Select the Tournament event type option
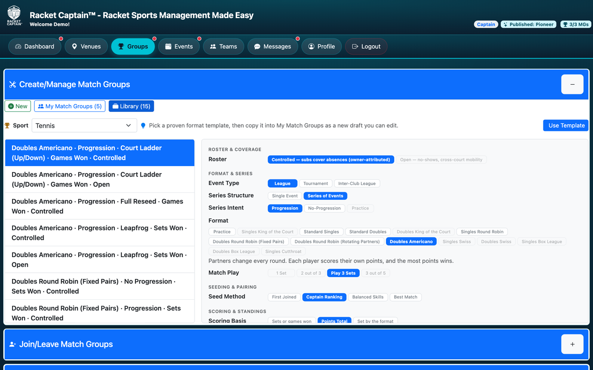 316,184
